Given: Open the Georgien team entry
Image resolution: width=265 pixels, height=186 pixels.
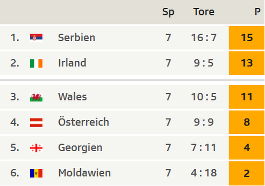Looking at the screenshot, I should click(80, 148).
